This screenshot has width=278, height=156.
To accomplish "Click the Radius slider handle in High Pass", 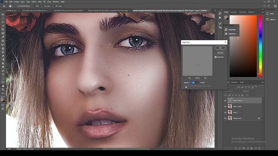I will tap(186, 87).
